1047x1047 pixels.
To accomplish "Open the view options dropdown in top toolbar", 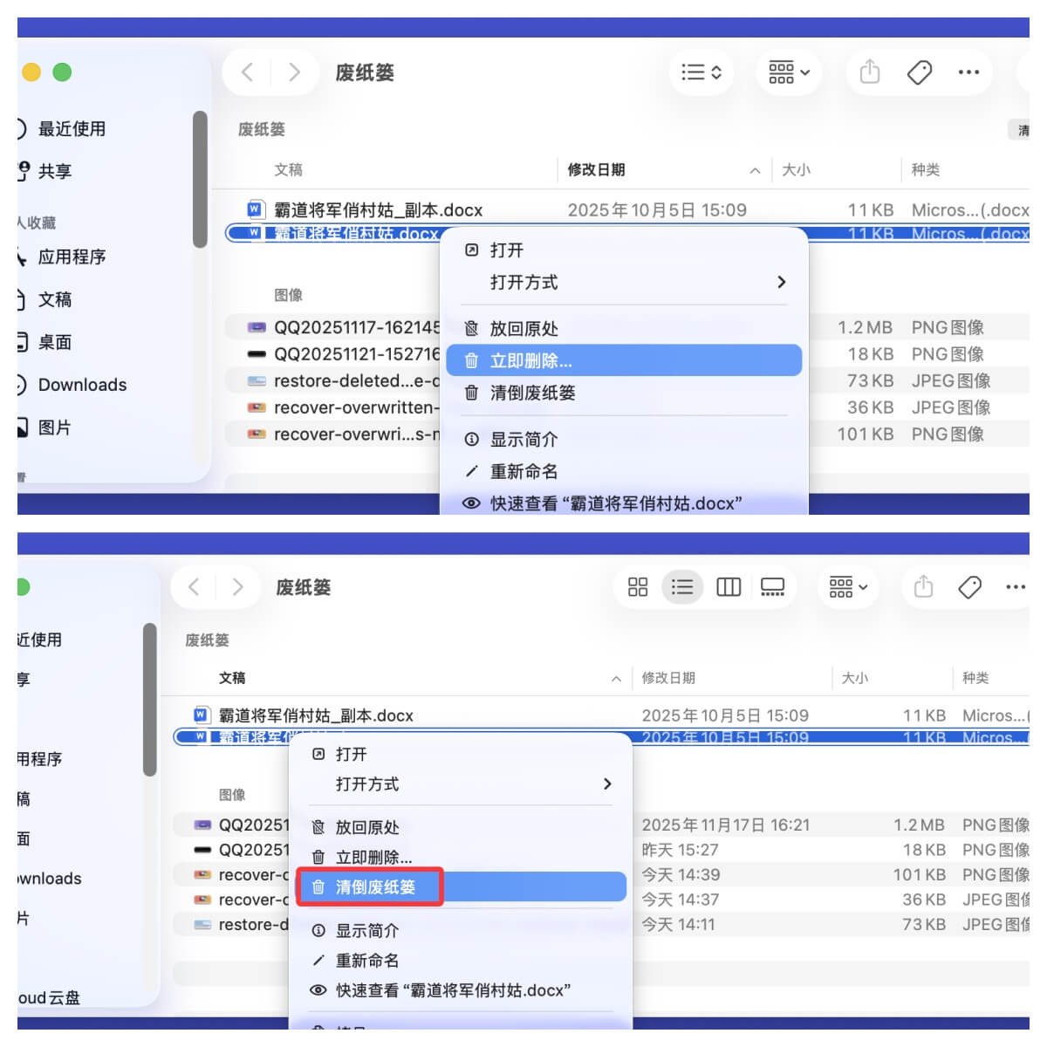I will coord(701,72).
